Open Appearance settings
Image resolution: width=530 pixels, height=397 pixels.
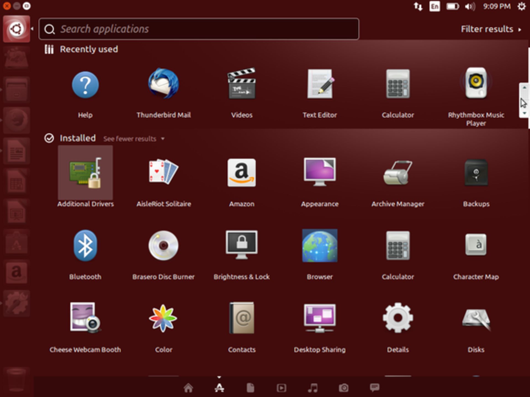[320, 172]
